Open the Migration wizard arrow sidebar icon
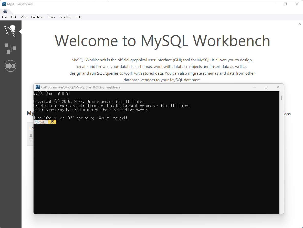Viewport: 303px width, 228px height. (x=11, y=66)
